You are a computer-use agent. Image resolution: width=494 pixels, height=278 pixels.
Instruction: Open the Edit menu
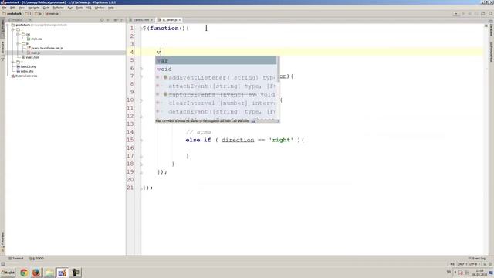pyautogui.click(x=12, y=8)
